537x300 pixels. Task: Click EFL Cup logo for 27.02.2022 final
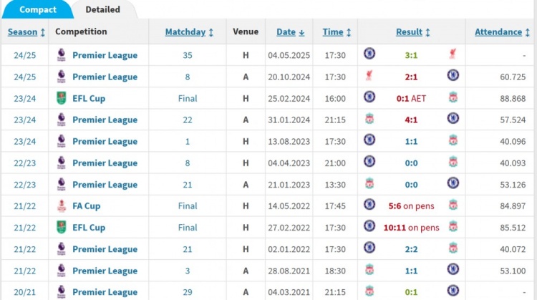[61, 227]
